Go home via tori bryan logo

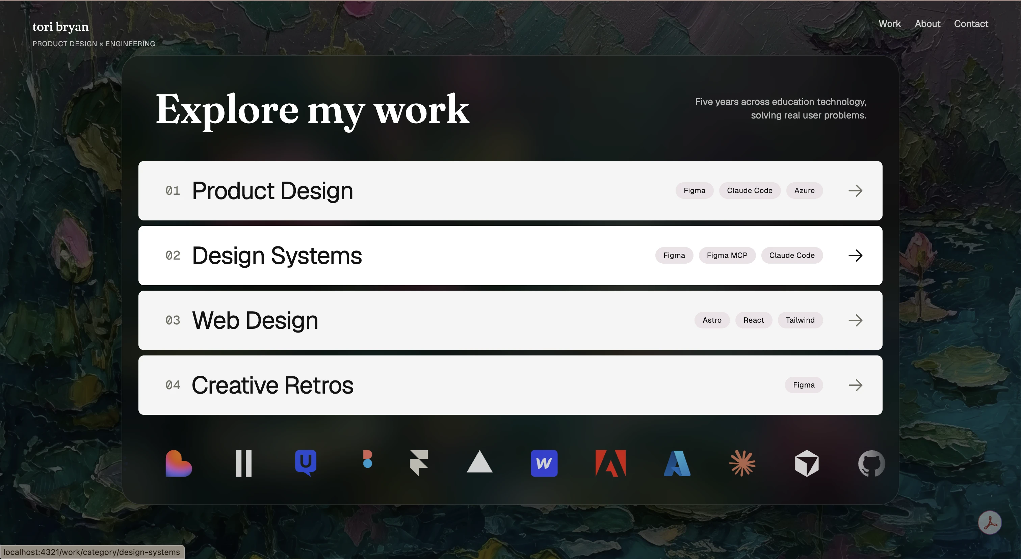tap(61, 27)
